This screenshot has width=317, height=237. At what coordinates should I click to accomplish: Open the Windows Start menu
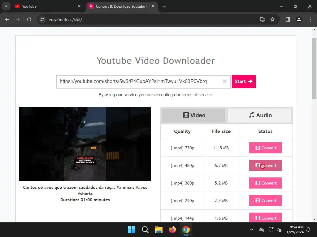point(131,230)
